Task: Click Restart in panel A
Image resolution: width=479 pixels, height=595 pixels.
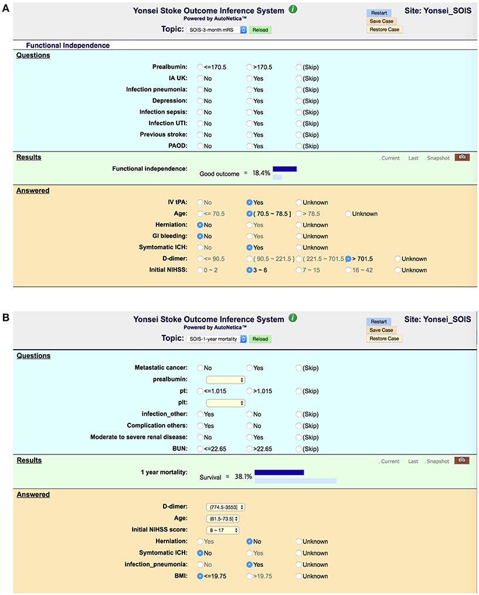Action: (x=379, y=13)
